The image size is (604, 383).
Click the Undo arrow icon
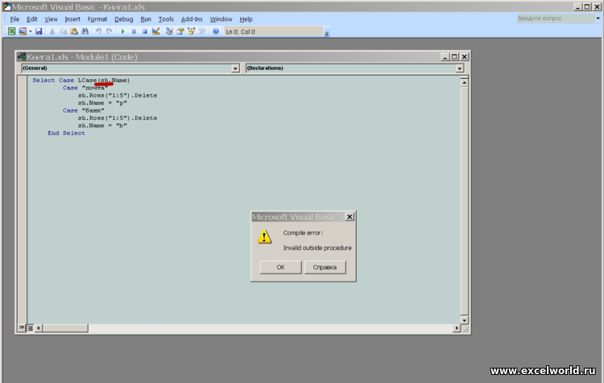tap(98, 31)
